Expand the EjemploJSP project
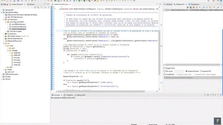Viewport: 223px width, 125px height. (1, 10)
